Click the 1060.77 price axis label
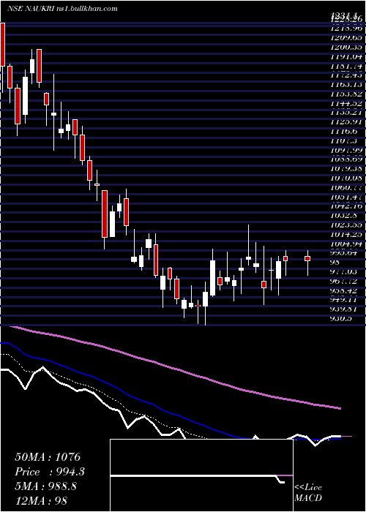 (346, 188)
